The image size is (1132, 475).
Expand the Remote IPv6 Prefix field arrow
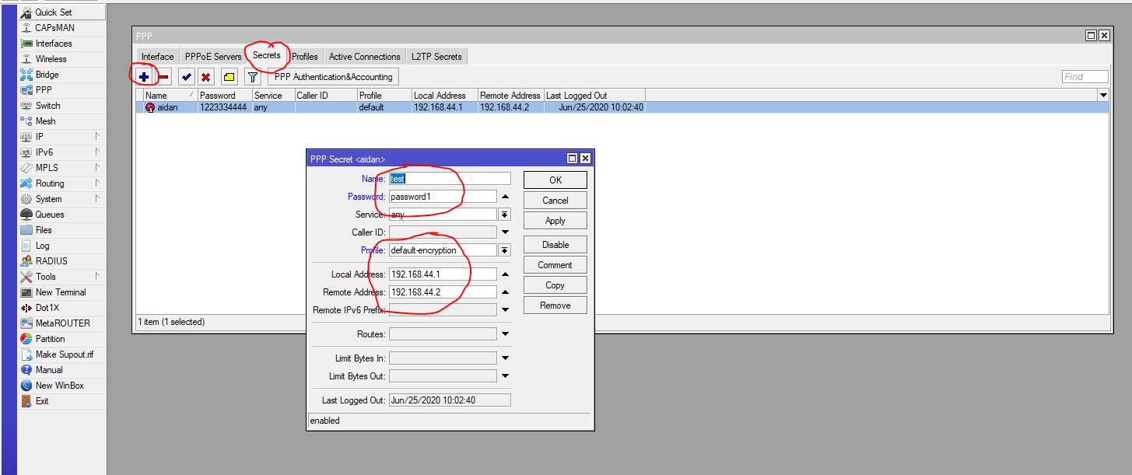pyautogui.click(x=505, y=310)
